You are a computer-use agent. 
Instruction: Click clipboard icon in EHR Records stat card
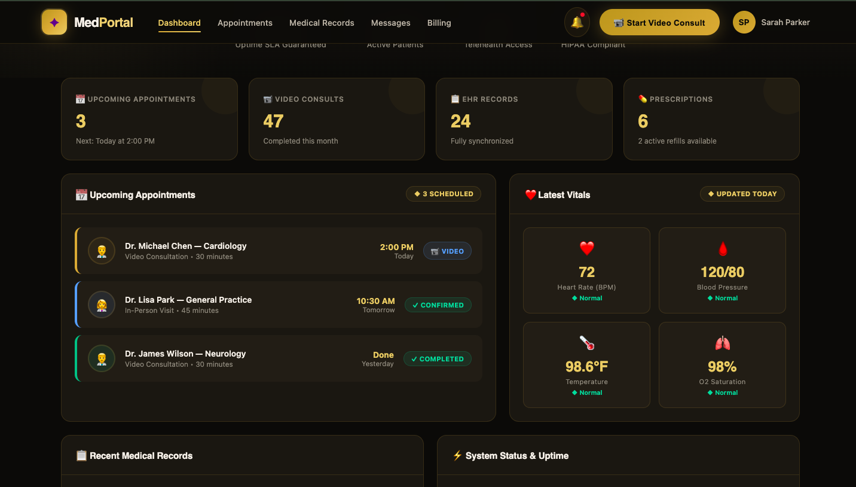pos(455,99)
